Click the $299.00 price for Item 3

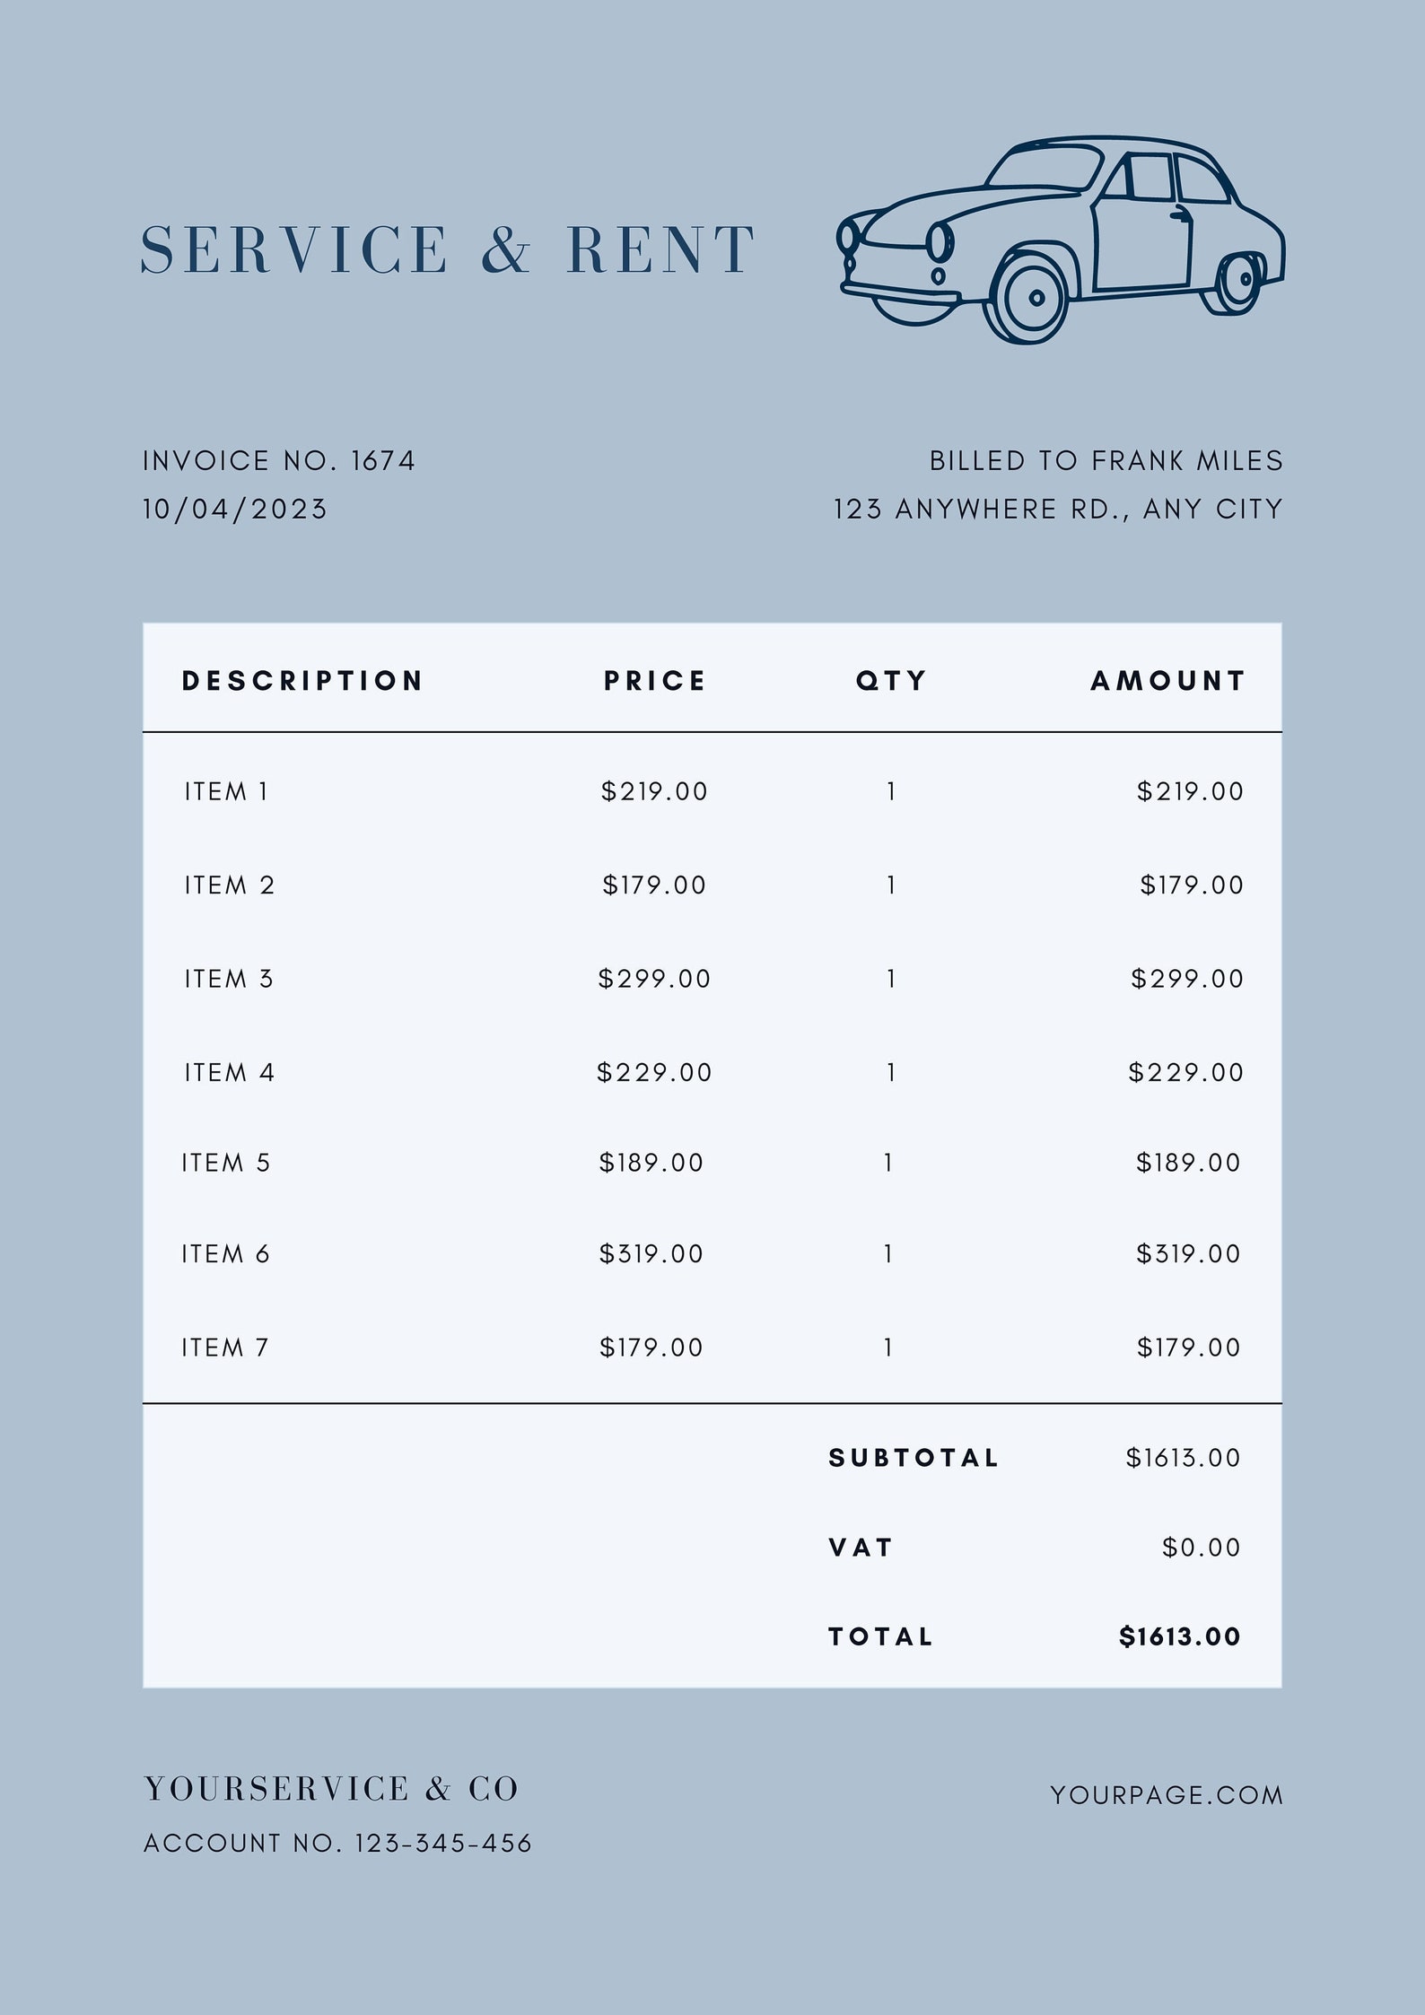pyautogui.click(x=654, y=979)
